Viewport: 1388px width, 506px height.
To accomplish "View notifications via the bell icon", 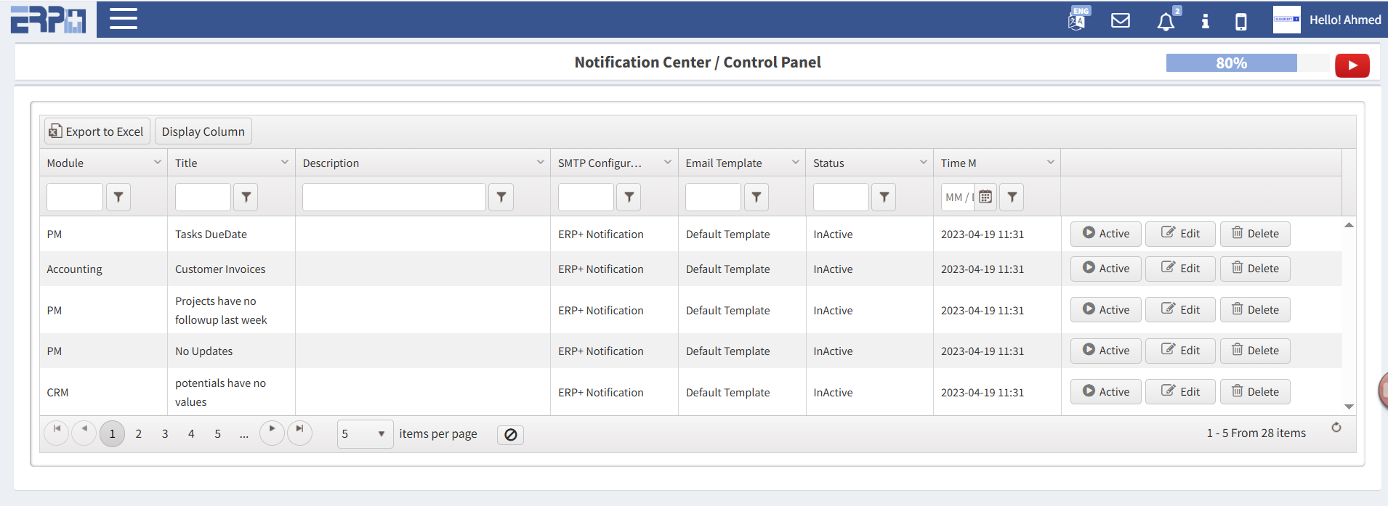I will [x=1166, y=21].
